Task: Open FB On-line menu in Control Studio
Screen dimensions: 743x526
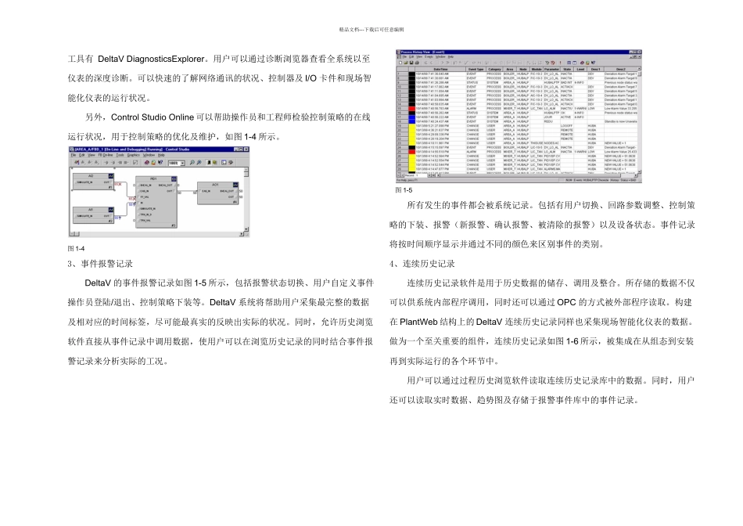Action: tap(106, 155)
